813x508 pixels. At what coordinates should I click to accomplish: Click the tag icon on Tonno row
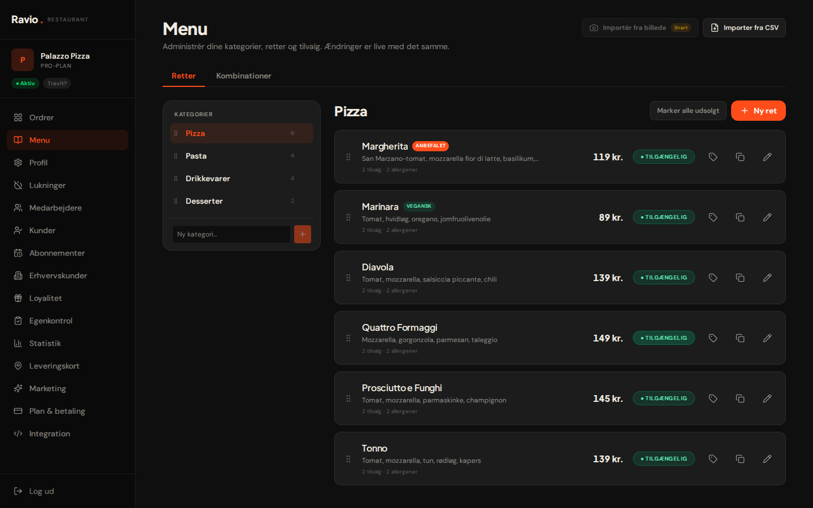(x=713, y=459)
